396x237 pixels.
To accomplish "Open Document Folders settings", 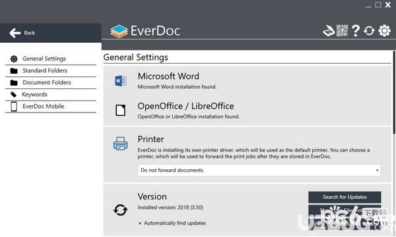I will (51, 82).
